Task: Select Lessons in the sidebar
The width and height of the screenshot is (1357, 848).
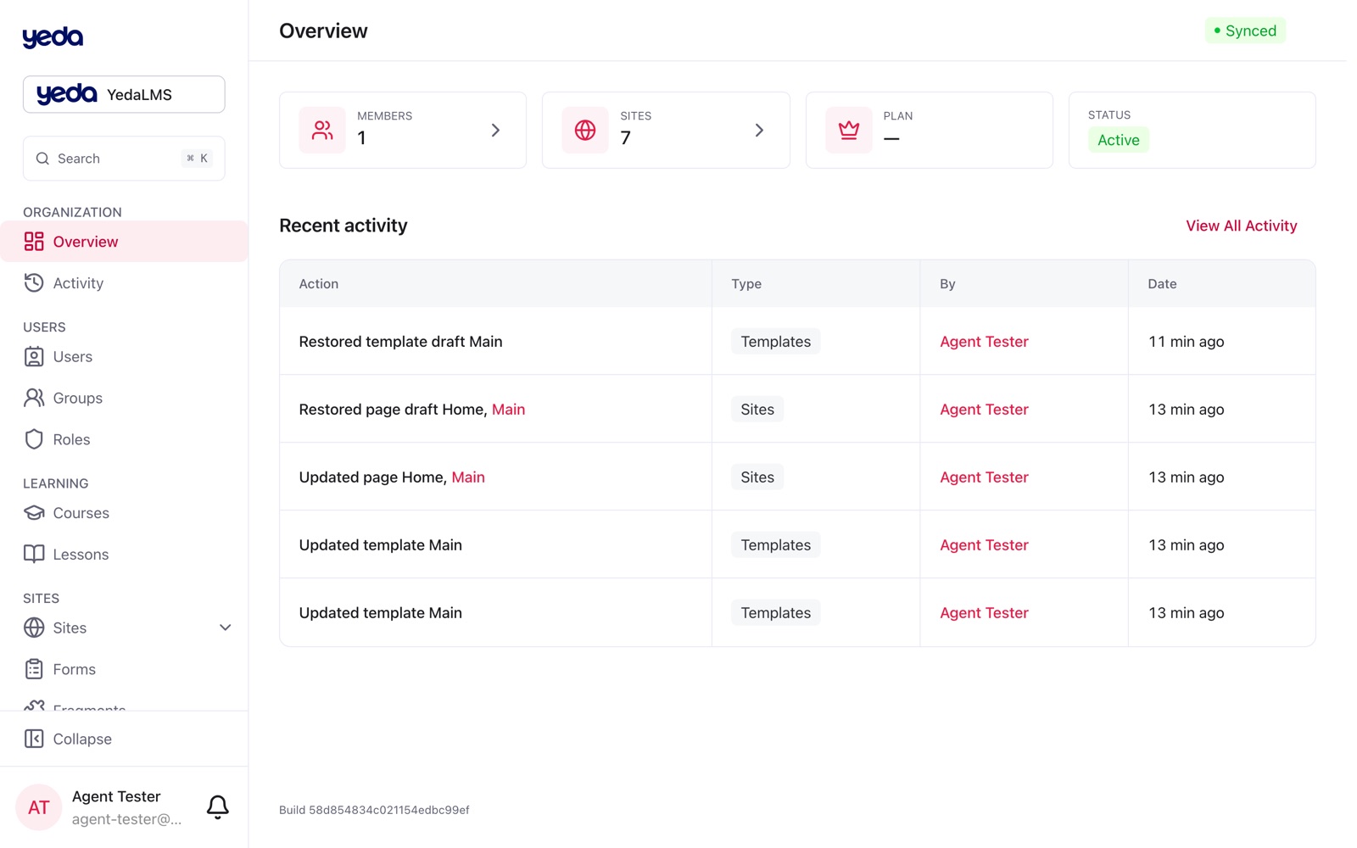Action: pyautogui.click(x=124, y=555)
